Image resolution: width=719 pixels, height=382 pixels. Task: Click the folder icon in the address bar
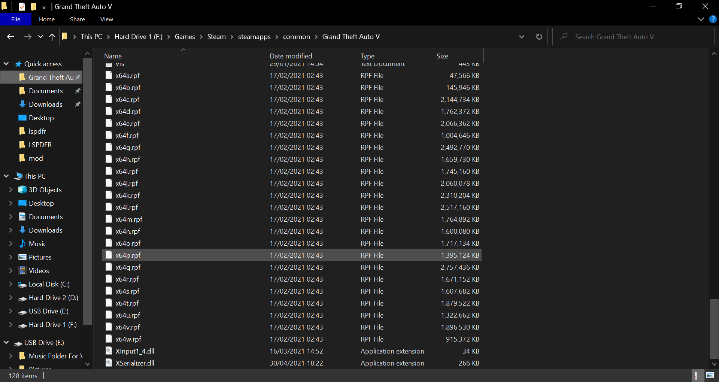point(64,36)
